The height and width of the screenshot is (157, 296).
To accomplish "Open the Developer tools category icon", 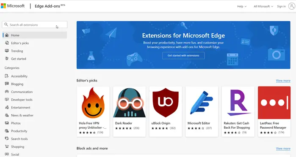I will tap(7, 100).
